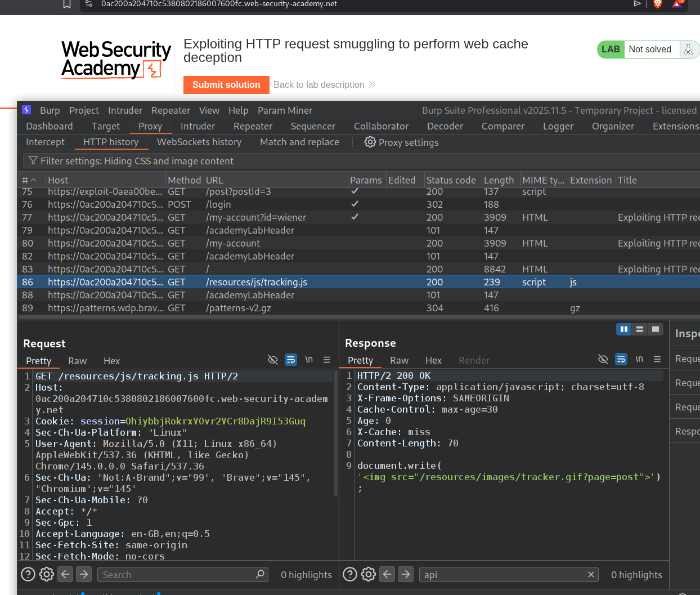Toggle non-printable \n characters in Request
This screenshot has width=700, height=595.
point(309,360)
